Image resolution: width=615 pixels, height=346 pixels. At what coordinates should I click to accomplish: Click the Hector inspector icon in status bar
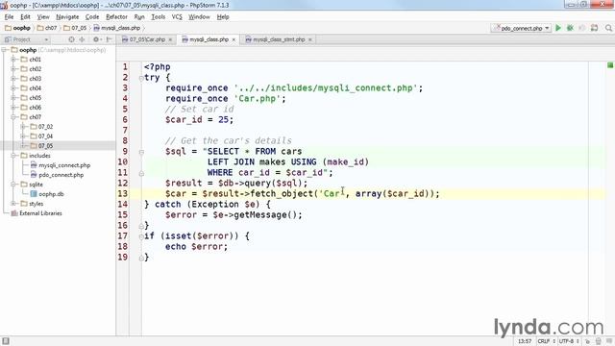[598, 341]
